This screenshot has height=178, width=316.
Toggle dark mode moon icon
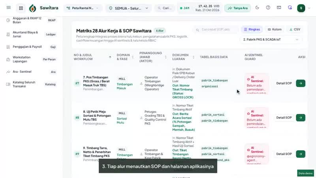tap(257, 8)
